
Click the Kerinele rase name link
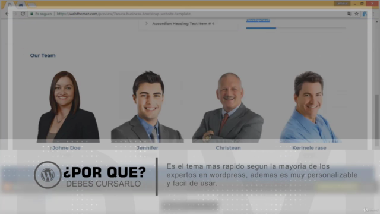309,148
